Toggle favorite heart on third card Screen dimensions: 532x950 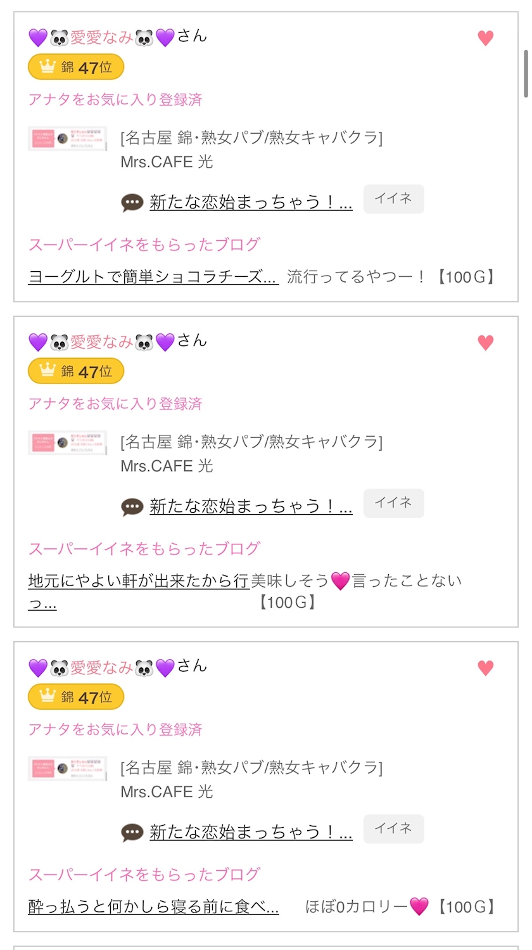click(x=485, y=668)
